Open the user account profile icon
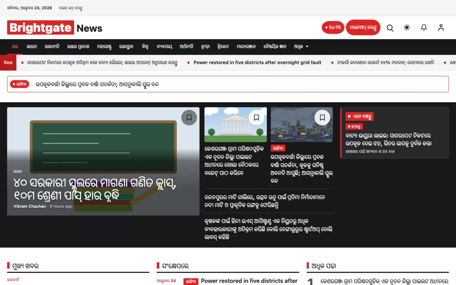 [441, 28]
